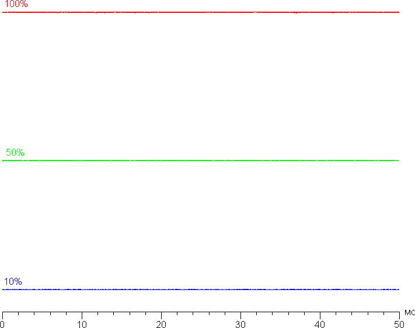
Task: Click the 30 axis tick label
Action: [240, 324]
